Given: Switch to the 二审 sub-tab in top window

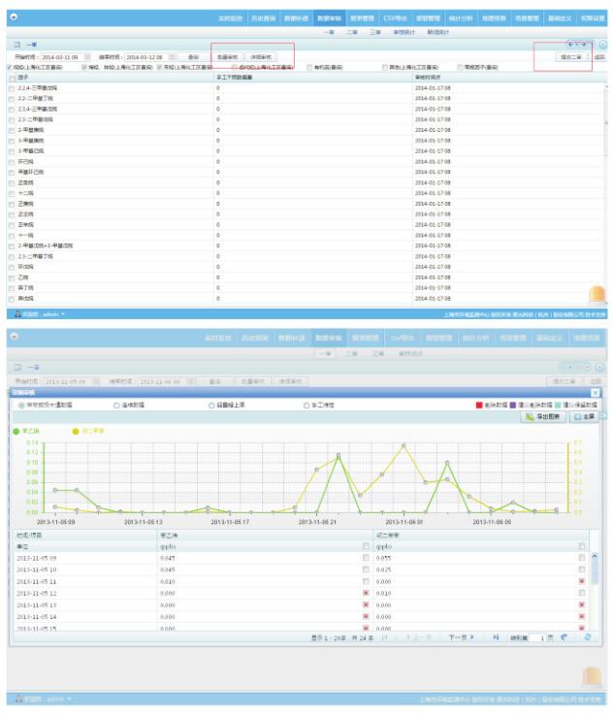Looking at the screenshot, I should tap(352, 32).
